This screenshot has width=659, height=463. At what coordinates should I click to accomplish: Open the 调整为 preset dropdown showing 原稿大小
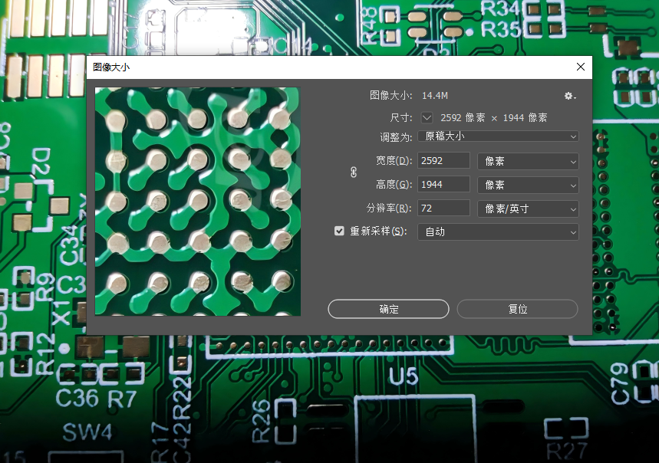tap(497, 136)
